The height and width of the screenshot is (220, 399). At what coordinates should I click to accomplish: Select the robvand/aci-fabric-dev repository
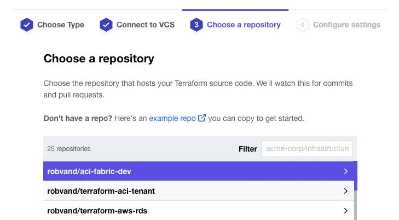click(90, 171)
